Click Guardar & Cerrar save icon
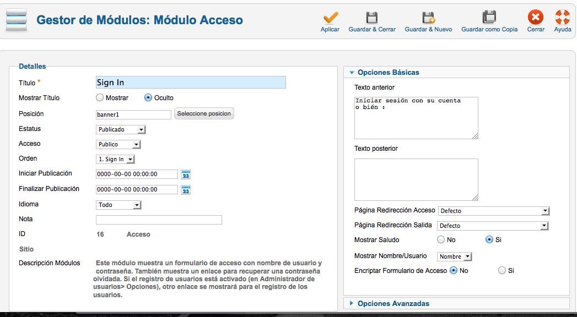Screen dimensions: 577x317 (x=371, y=17)
